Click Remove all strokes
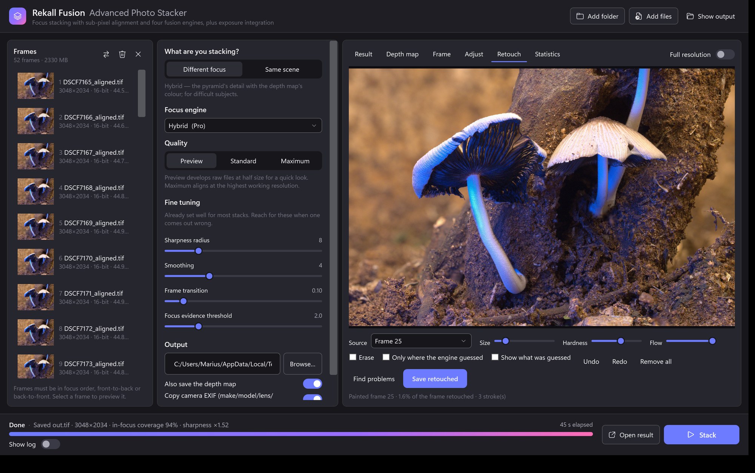This screenshot has width=755, height=473. (x=656, y=362)
